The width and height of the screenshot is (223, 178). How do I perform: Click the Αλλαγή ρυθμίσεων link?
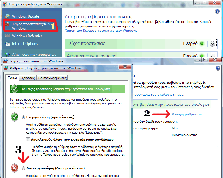pos(187,114)
